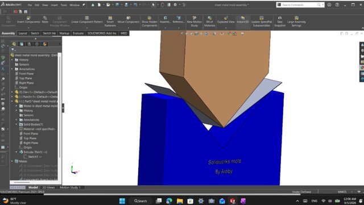The height and width of the screenshot is (205, 364).
Task: Click the feature tree filter funnel icon
Action: 13,49
